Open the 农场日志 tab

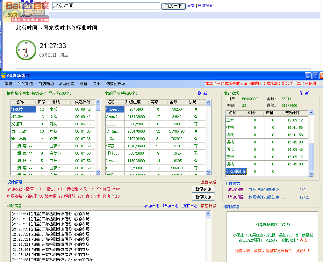point(152,206)
